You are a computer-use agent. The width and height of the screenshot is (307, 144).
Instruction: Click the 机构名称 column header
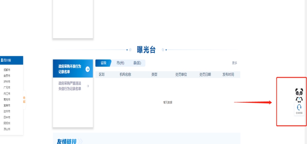coord(125,75)
